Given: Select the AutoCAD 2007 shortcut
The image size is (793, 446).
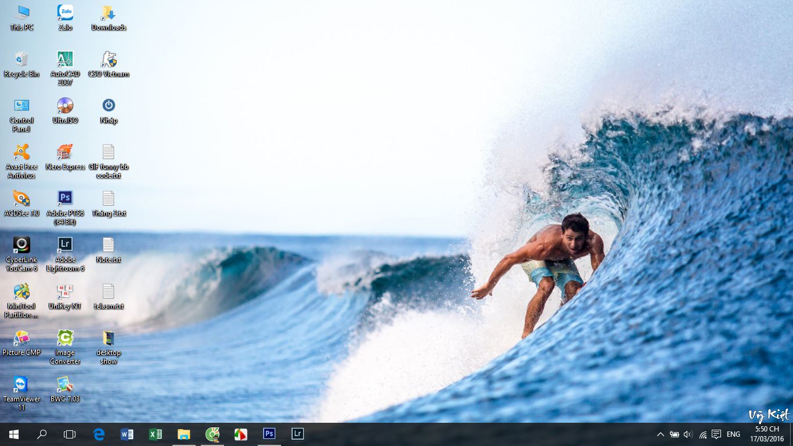Looking at the screenshot, I should 65,69.
